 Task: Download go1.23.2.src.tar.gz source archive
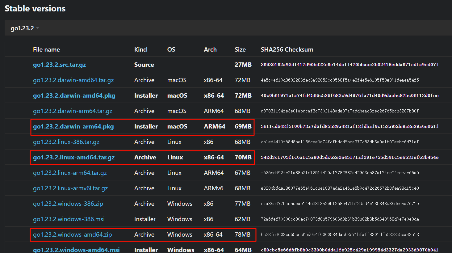tap(59, 65)
